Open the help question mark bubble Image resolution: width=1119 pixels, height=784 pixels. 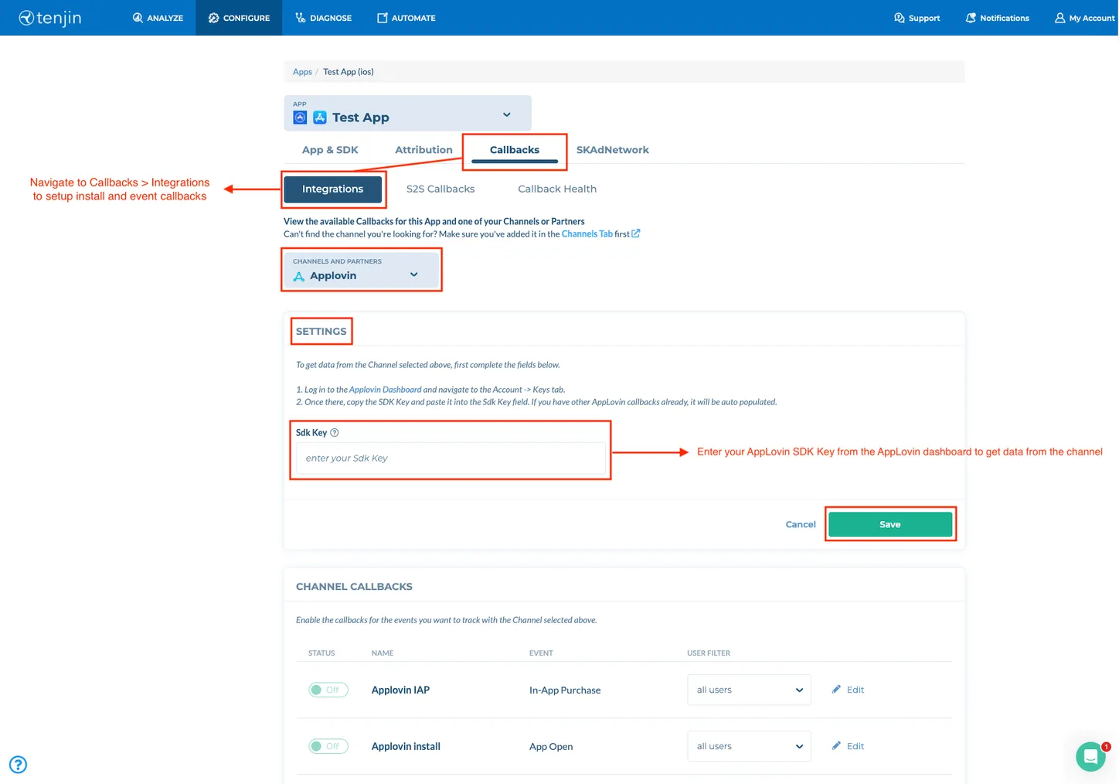tap(17, 764)
